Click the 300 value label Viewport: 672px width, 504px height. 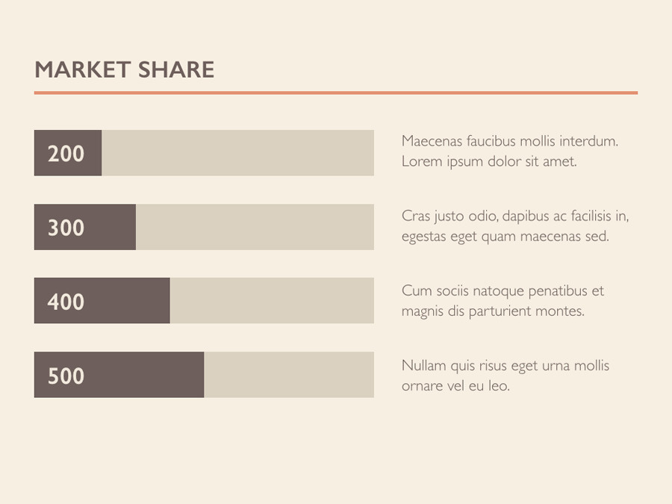(x=66, y=228)
